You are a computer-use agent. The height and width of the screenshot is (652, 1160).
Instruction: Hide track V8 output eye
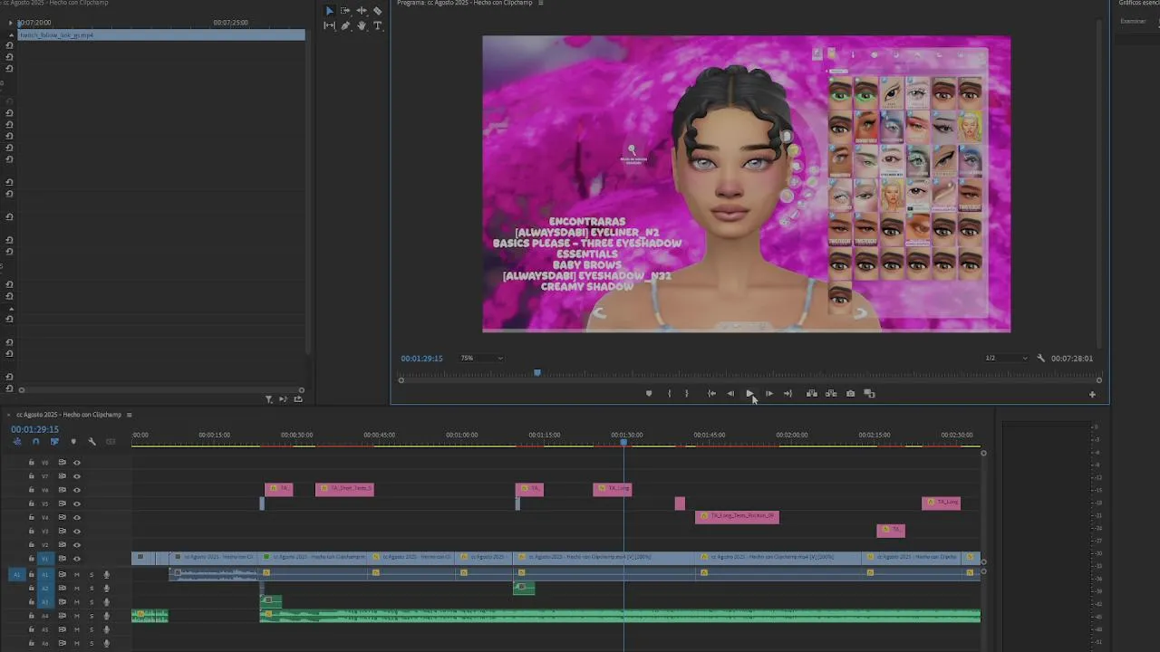pyautogui.click(x=76, y=462)
